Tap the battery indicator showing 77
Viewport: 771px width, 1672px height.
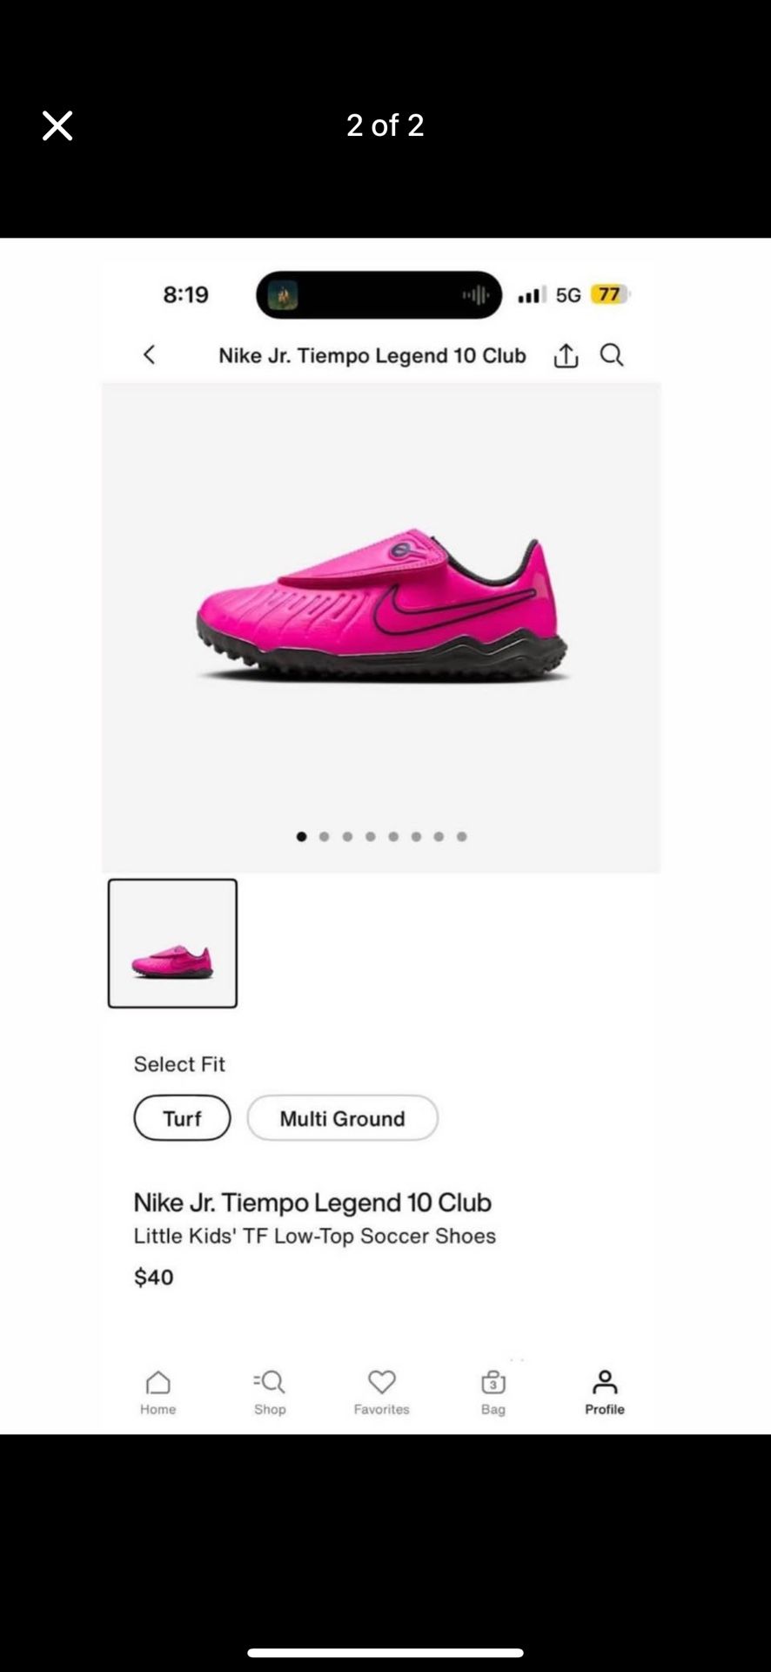(610, 294)
